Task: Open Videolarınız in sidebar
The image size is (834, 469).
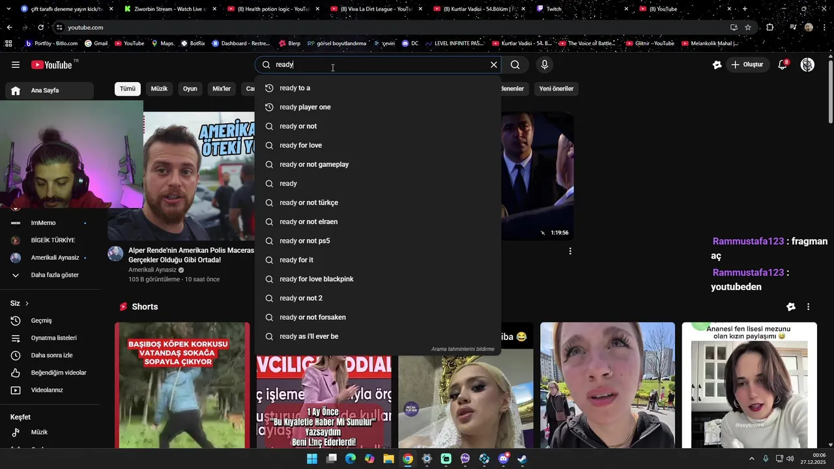Action: [50, 390]
